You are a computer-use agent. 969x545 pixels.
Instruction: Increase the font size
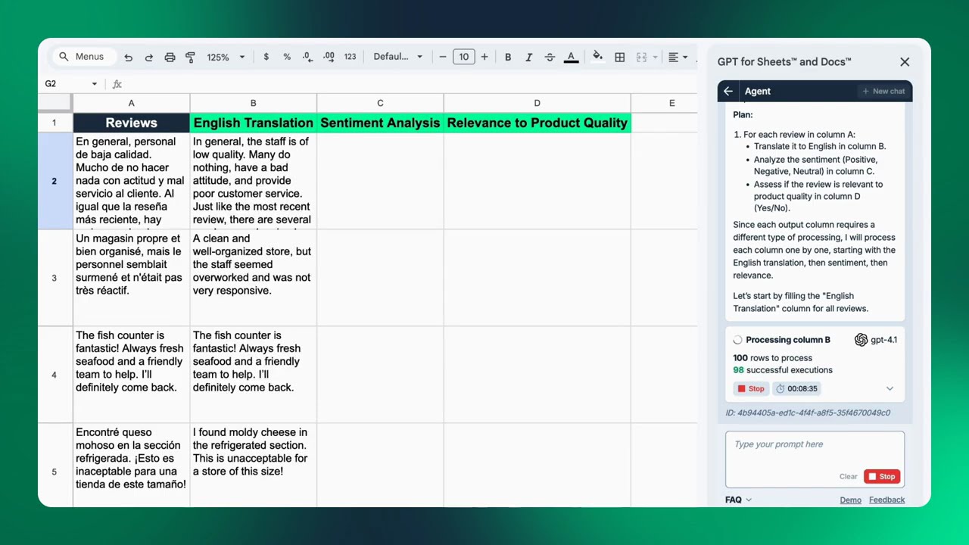coord(484,57)
